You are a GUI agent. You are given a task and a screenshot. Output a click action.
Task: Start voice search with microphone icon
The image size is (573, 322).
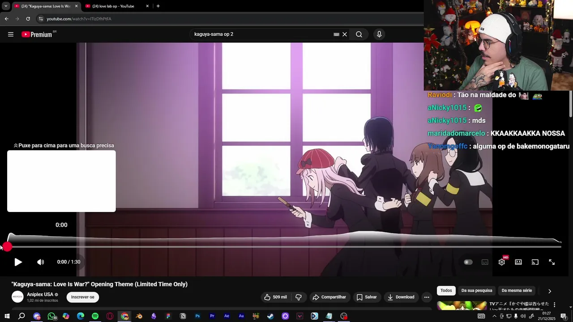click(379, 34)
